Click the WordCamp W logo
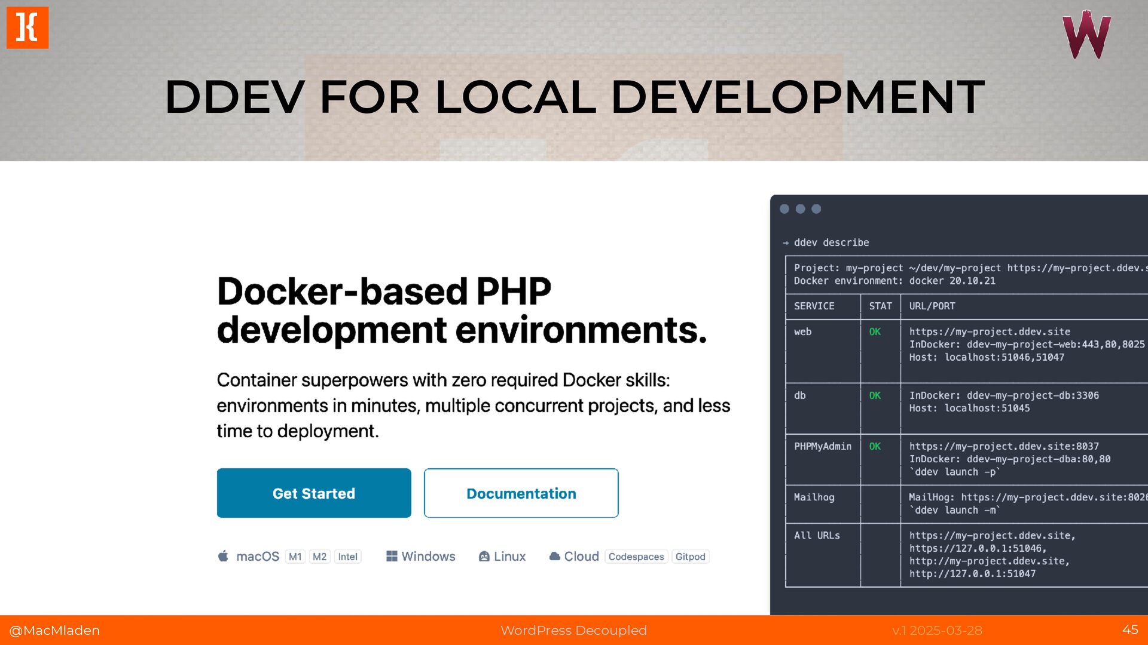This screenshot has width=1148, height=645. 1086,35
